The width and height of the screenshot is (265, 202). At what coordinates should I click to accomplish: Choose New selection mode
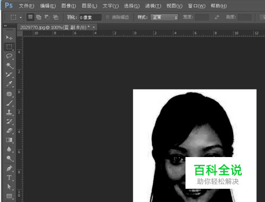pos(30,17)
